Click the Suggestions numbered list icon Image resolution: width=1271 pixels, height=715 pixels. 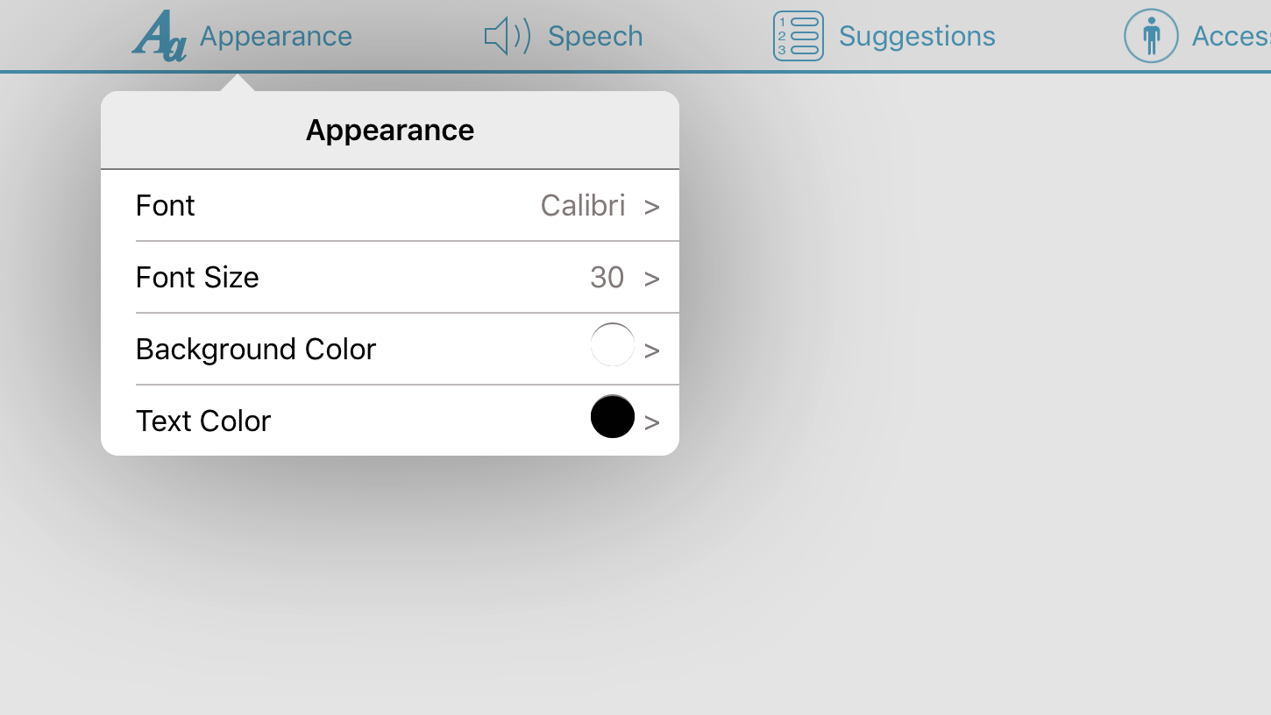click(x=798, y=36)
